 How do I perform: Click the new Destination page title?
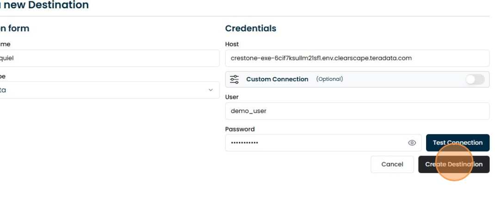pyautogui.click(x=45, y=6)
